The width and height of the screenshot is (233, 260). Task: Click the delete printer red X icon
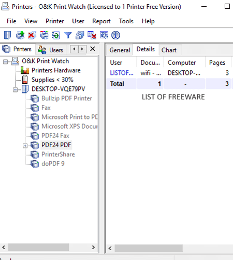pos(32,35)
